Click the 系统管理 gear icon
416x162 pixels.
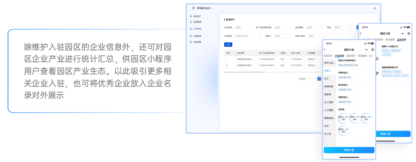pos(191,42)
